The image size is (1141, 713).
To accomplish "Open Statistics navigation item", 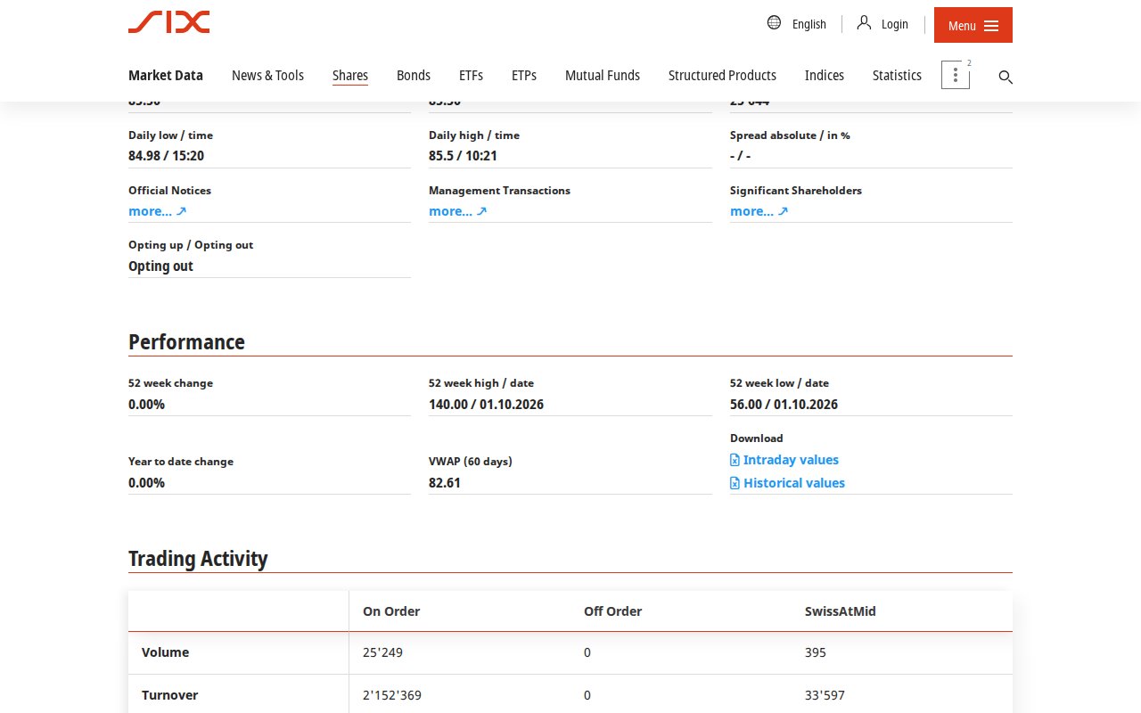I will pos(897,76).
